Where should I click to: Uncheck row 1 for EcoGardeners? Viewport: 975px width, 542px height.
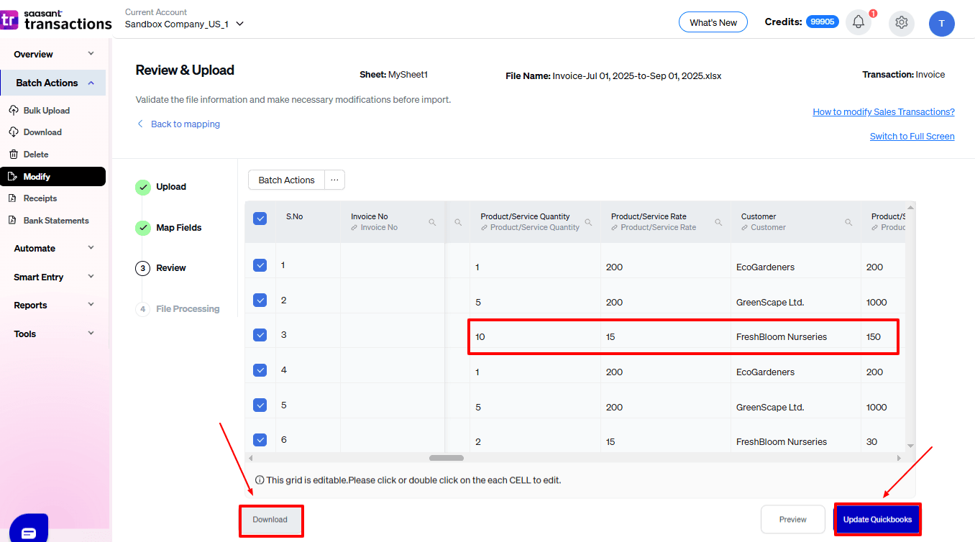point(260,265)
